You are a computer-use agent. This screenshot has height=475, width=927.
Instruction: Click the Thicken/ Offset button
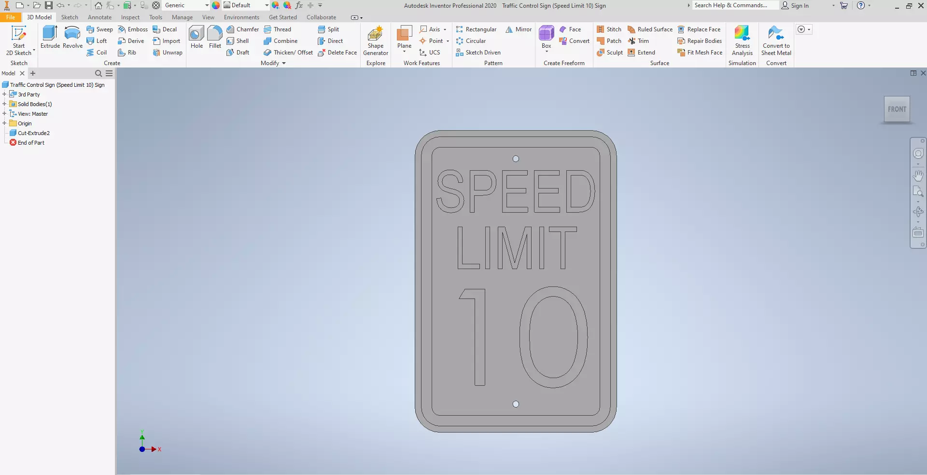click(288, 53)
